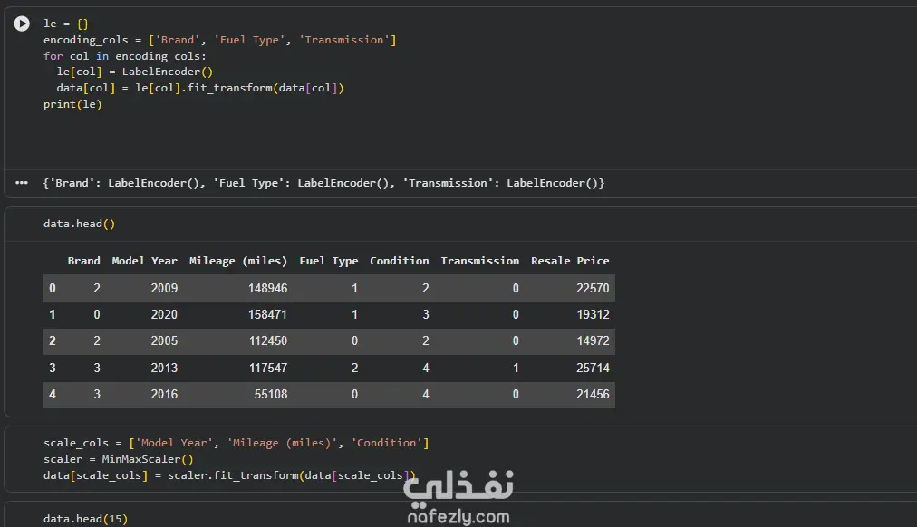The width and height of the screenshot is (917, 527).
Task: Click the model year 2009 cell
Action: (x=164, y=288)
